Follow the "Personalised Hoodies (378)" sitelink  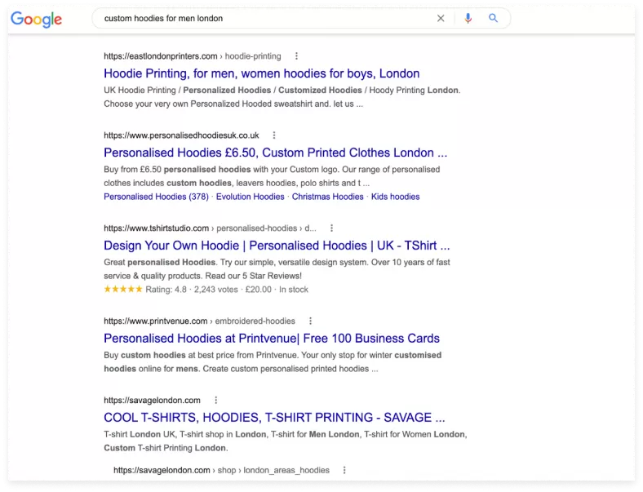click(156, 197)
